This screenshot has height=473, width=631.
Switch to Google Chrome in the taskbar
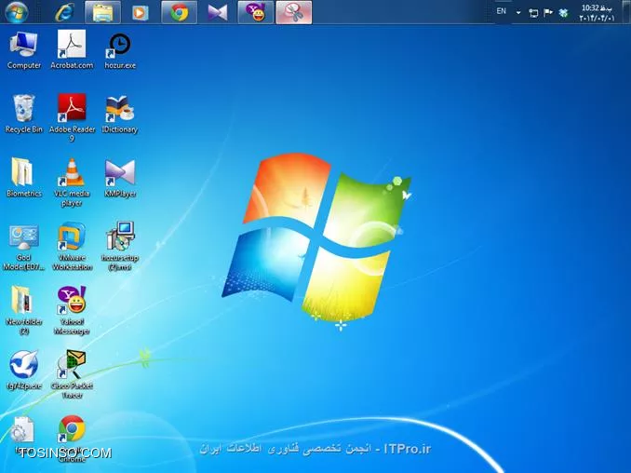tap(180, 12)
